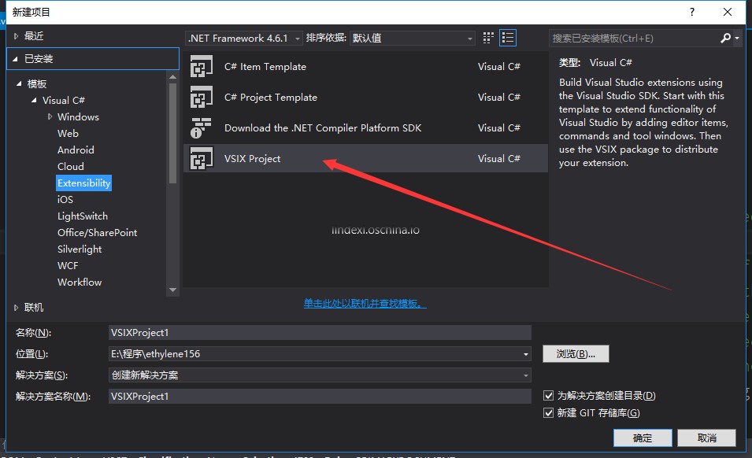Click the help question mark icon
Screen dimensions: 752x458
(692, 12)
